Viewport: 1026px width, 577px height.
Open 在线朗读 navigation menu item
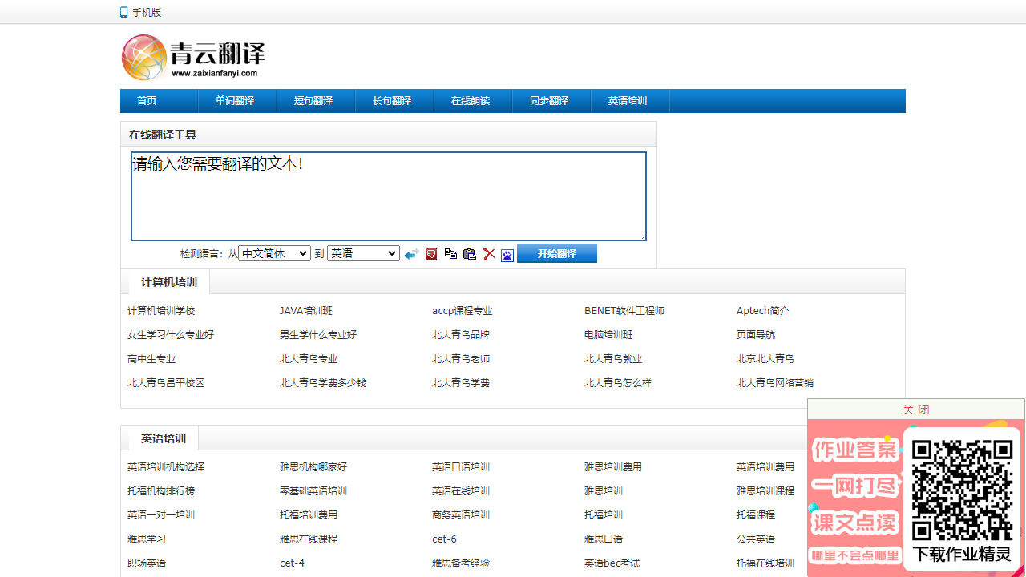[471, 101]
